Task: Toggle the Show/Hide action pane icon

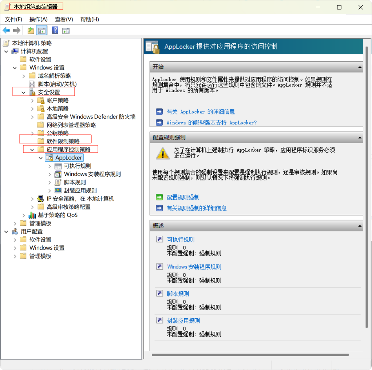Action: [x=66, y=31]
